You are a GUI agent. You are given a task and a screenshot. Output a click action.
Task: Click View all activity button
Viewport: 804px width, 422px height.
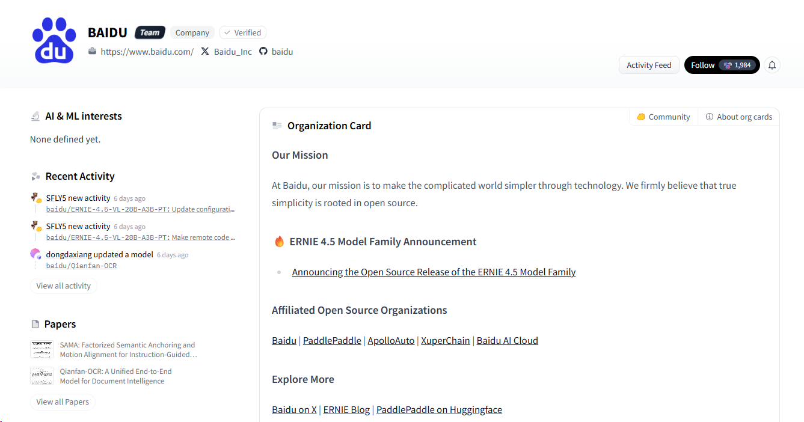[x=64, y=286]
